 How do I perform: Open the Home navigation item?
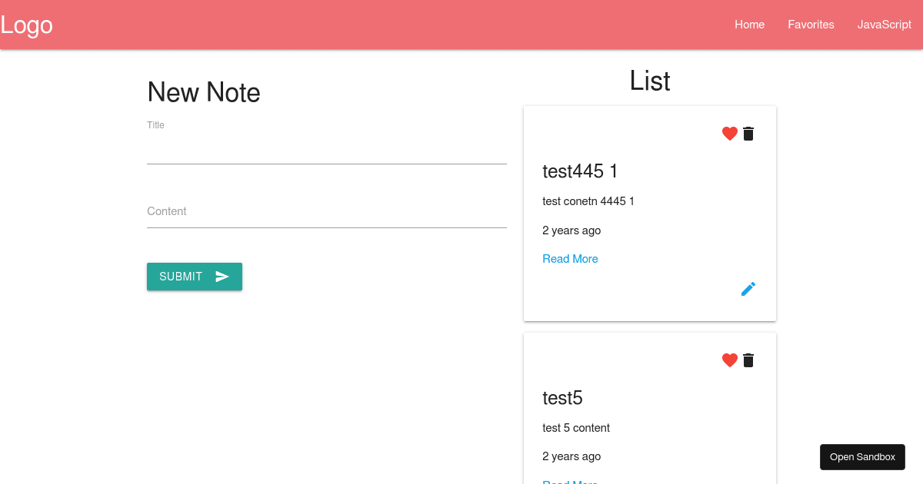749,24
